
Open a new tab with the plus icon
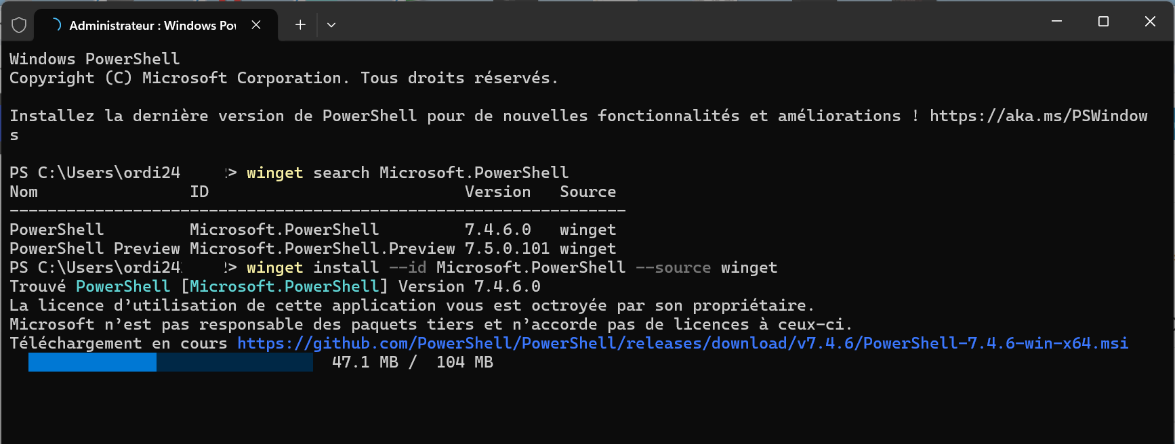pyautogui.click(x=300, y=25)
